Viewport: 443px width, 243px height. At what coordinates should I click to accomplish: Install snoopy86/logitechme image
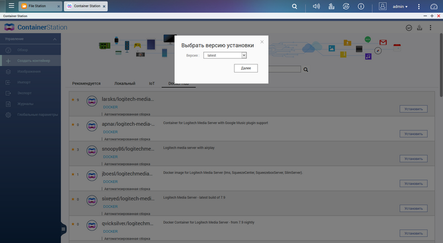413,159
